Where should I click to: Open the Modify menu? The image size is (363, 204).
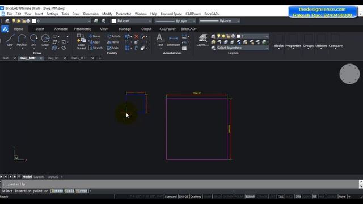click(107, 14)
